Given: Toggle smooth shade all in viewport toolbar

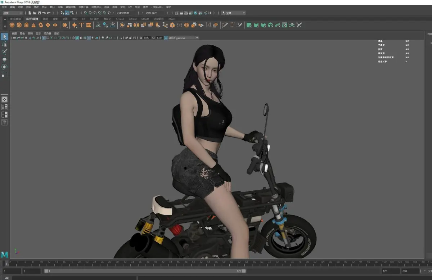Looking at the screenshot, I should (77, 38).
